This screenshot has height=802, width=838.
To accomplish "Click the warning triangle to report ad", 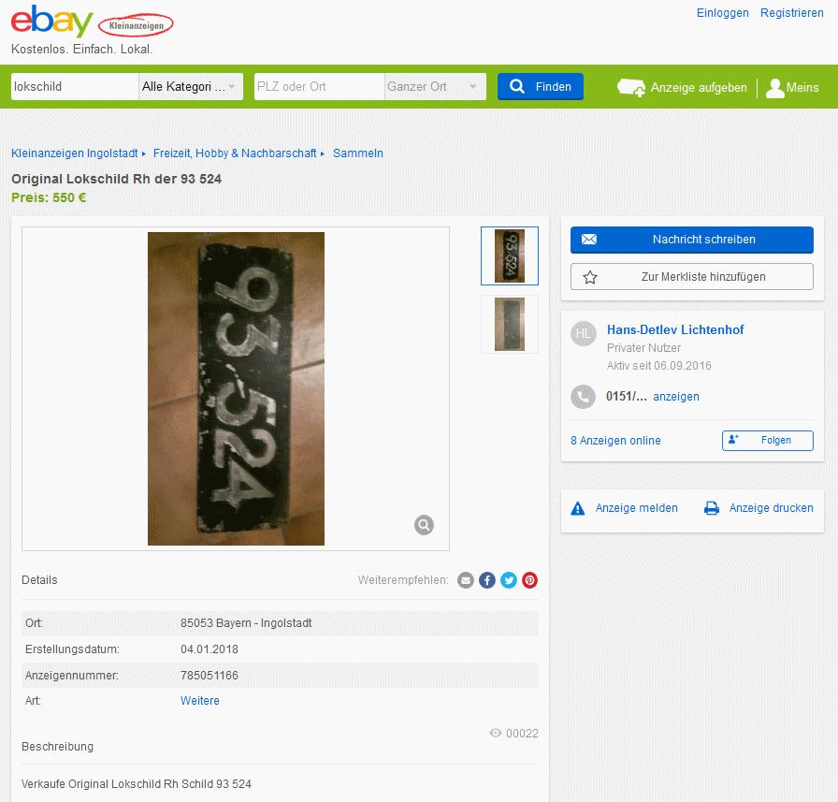I will point(578,508).
